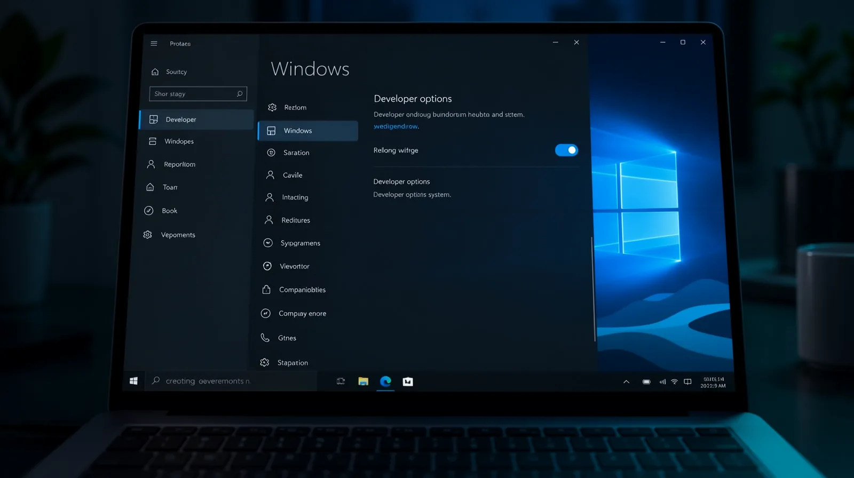Close the settings window
The width and height of the screenshot is (854, 478).
(x=576, y=42)
